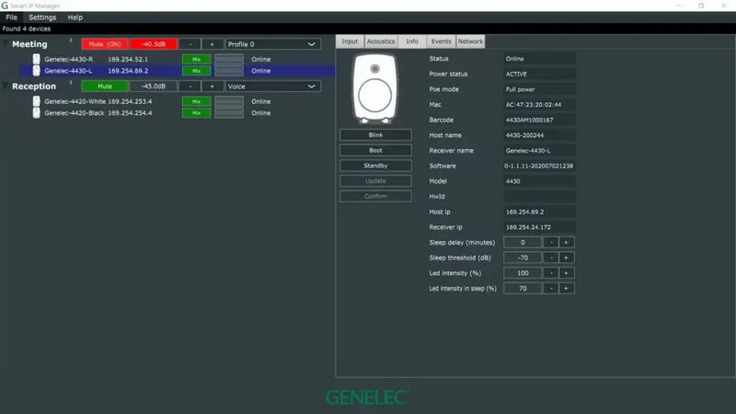Click the Genelec-4430-R speaker icon
This screenshot has height=414, width=736.
coord(36,59)
